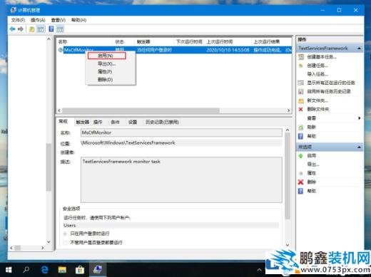371x277 pixels.
Task: Click the red X 删除 icon under 所选项
Action: click(301, 182)
